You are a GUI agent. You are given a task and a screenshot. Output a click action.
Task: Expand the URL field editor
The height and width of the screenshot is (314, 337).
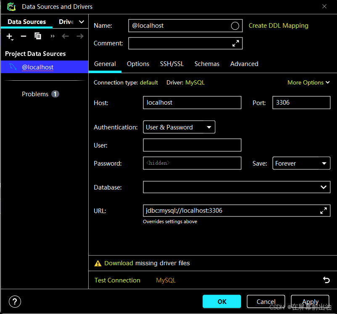[x=324, y=211]
